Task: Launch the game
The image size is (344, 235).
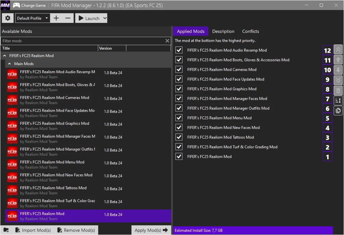Action: pos(89,18)
